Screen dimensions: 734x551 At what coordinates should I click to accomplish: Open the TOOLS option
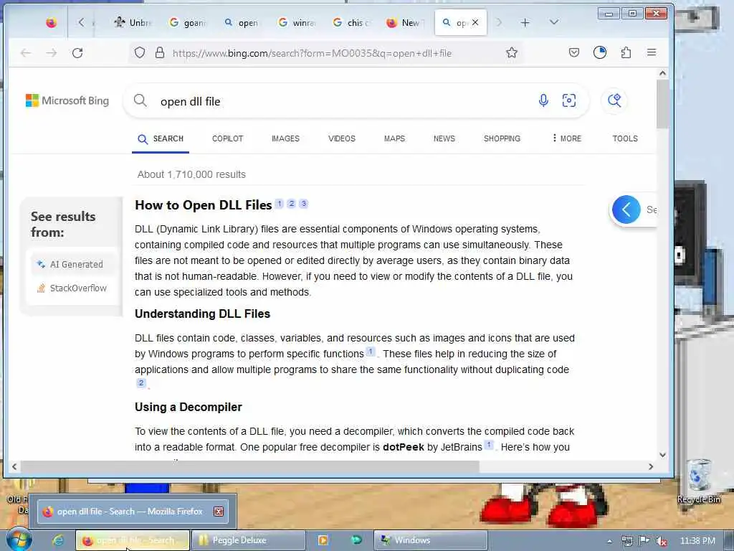625,138
